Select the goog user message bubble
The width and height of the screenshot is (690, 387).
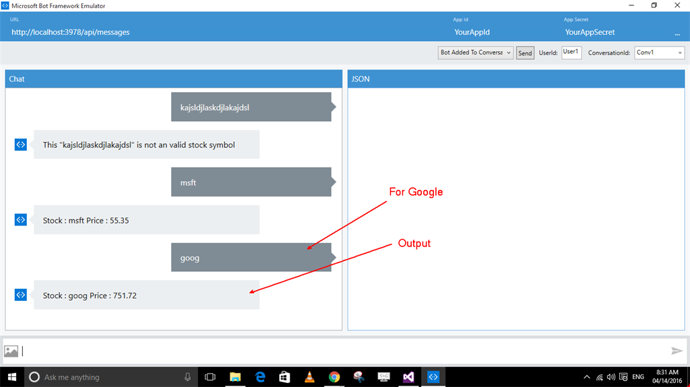(x=253, y=257)
